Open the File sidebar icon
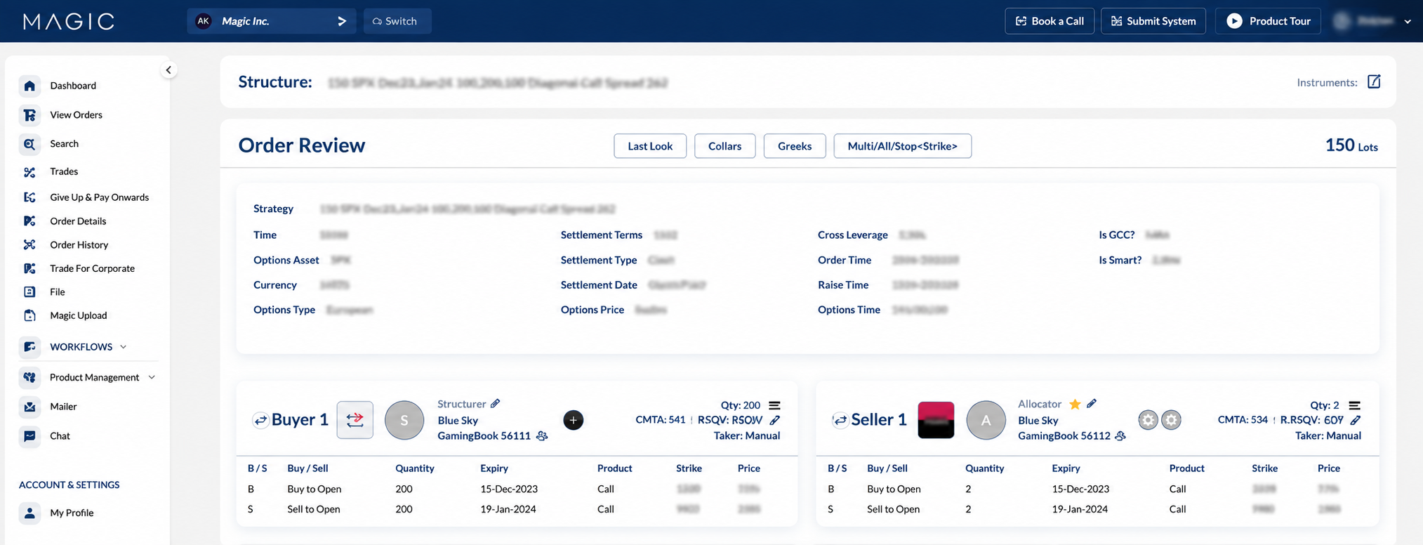Viewport: 1423px width, 545px height. pos(29,292)
